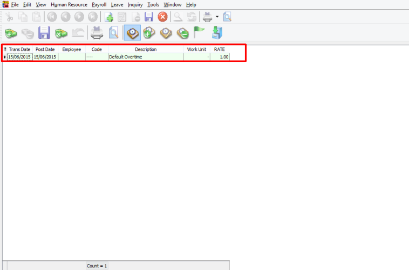Viewport: 409px width, 270px height.
Task: Click the red Cancel icon in top toolbar
Action: pyautogui.click(x=162, y=17)
